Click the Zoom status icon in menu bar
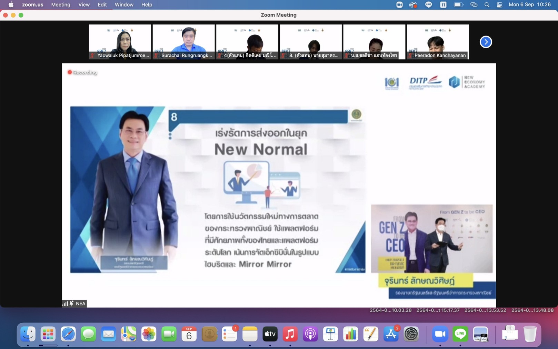The height and width of the screenshot is (349, 558). point(399,5)
